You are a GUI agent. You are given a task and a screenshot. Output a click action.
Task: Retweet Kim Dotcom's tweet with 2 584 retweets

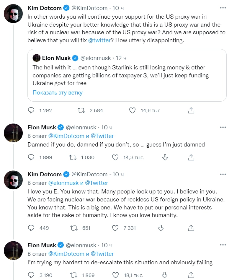(x=81, y=110)
